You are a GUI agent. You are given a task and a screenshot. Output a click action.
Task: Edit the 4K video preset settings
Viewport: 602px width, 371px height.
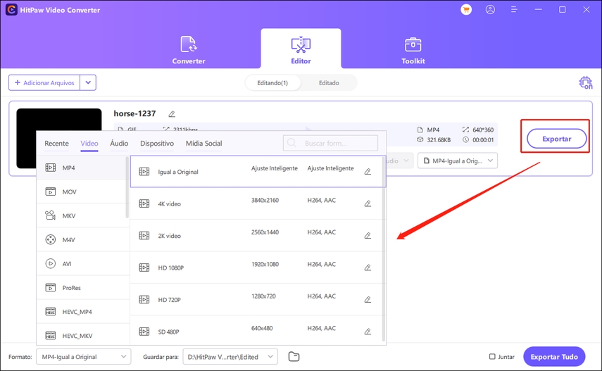click(368, 203)
